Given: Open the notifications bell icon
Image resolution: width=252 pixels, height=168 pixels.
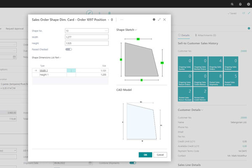Looking at the screenshot, I should (x=240, y=4).
